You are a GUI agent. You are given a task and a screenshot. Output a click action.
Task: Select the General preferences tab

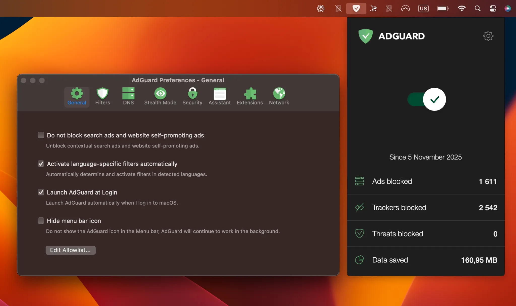tap(77, 96)
